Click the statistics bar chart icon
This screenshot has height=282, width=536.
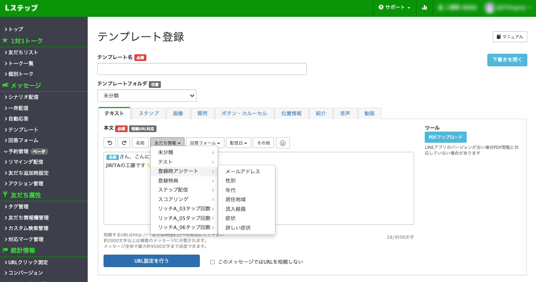point(411,8)
